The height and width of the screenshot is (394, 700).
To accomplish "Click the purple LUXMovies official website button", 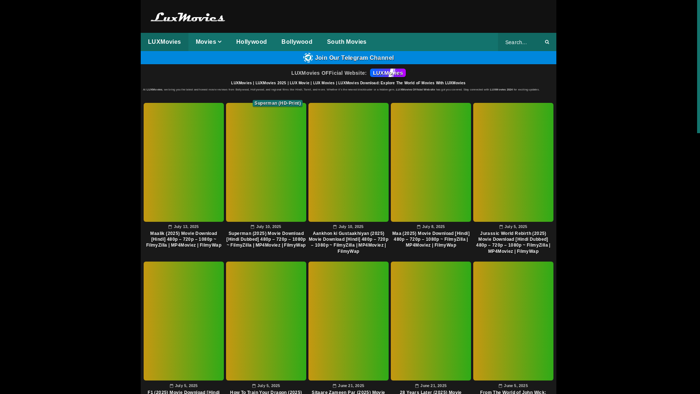I will click(388, 73).
